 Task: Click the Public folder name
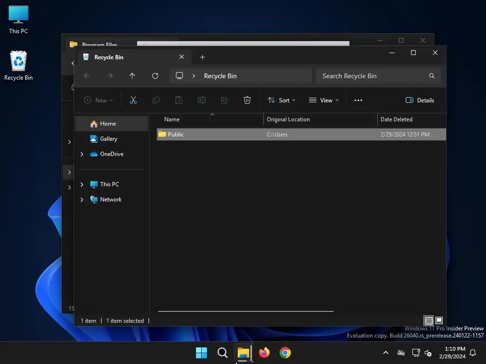176,135
